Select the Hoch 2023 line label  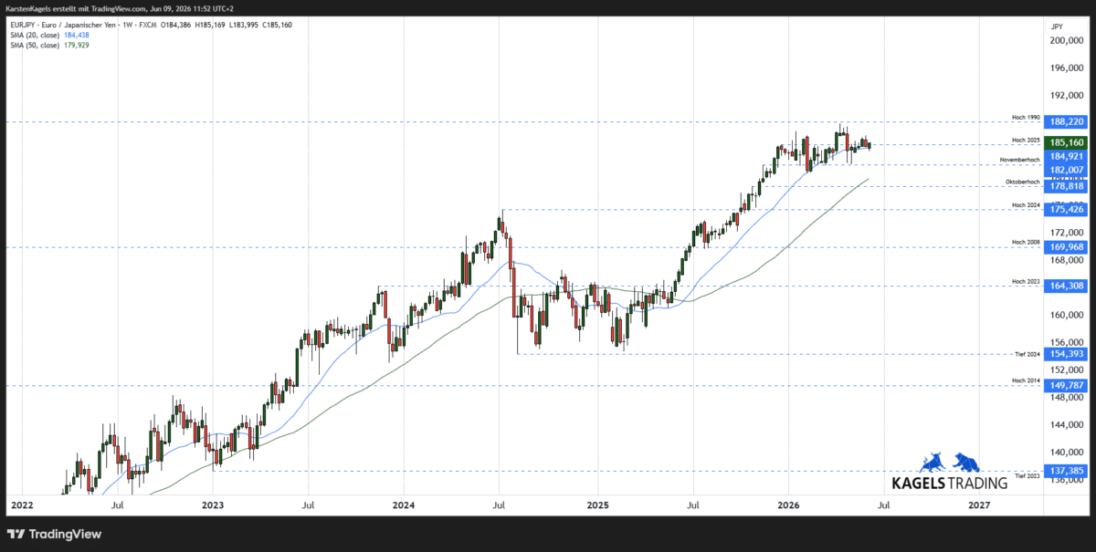click(1026, 281)
